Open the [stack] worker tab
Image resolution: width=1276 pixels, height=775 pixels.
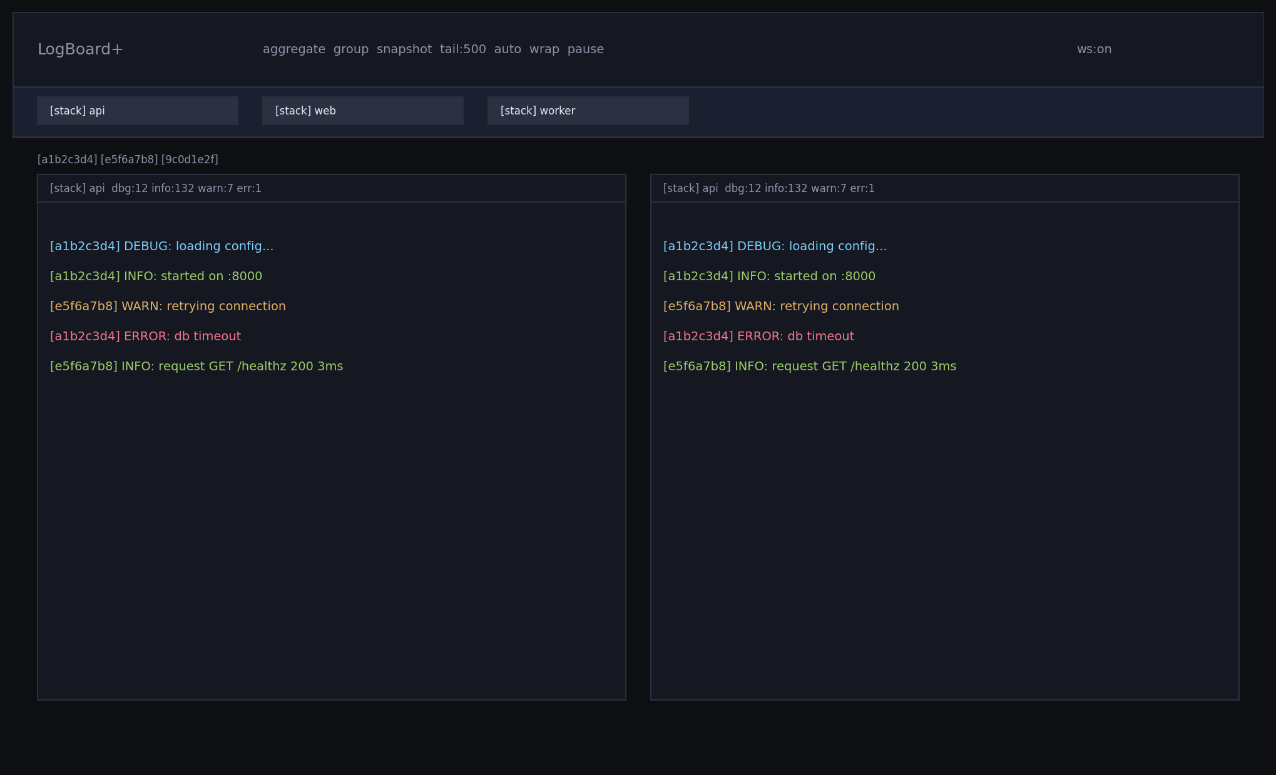tap(588, 111)
